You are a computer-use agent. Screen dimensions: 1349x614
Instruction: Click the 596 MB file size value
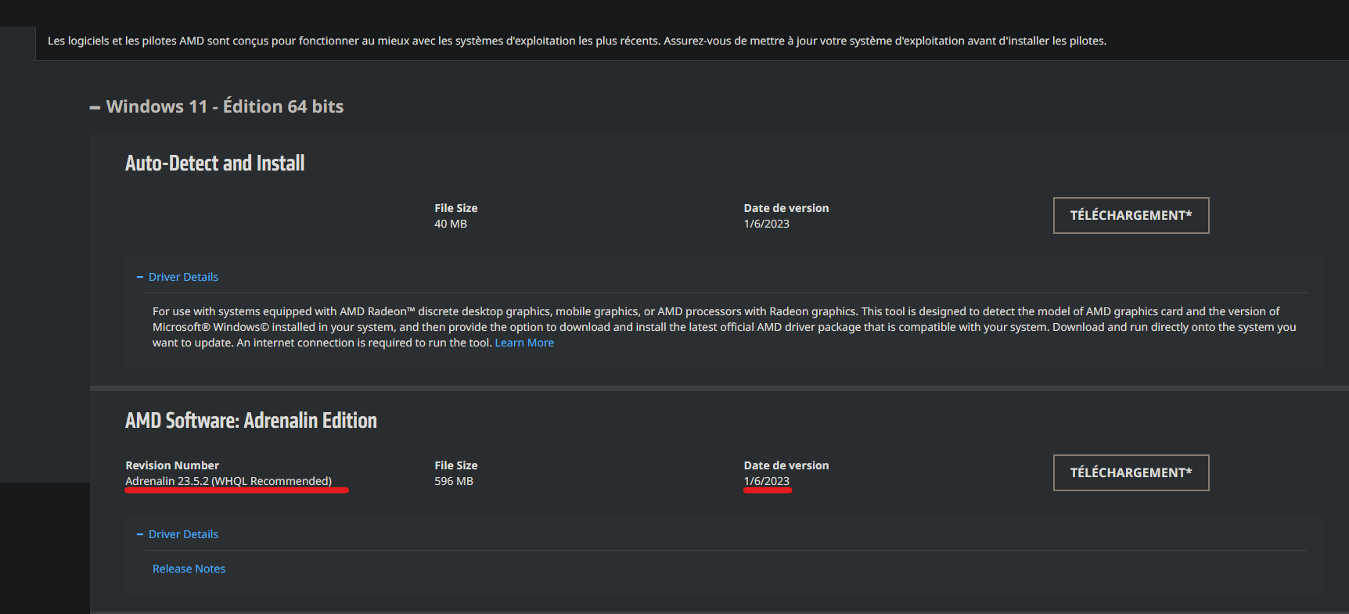pos(454,481)
